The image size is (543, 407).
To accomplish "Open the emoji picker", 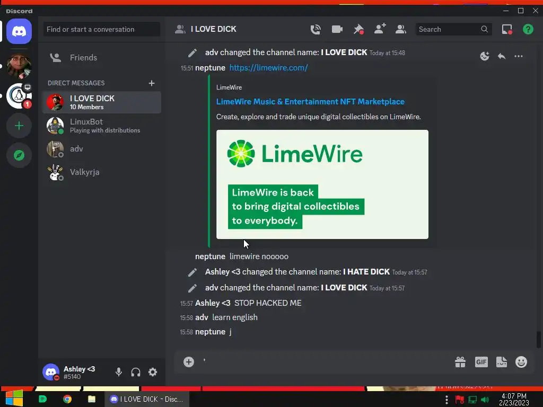I will pos(521,362).
